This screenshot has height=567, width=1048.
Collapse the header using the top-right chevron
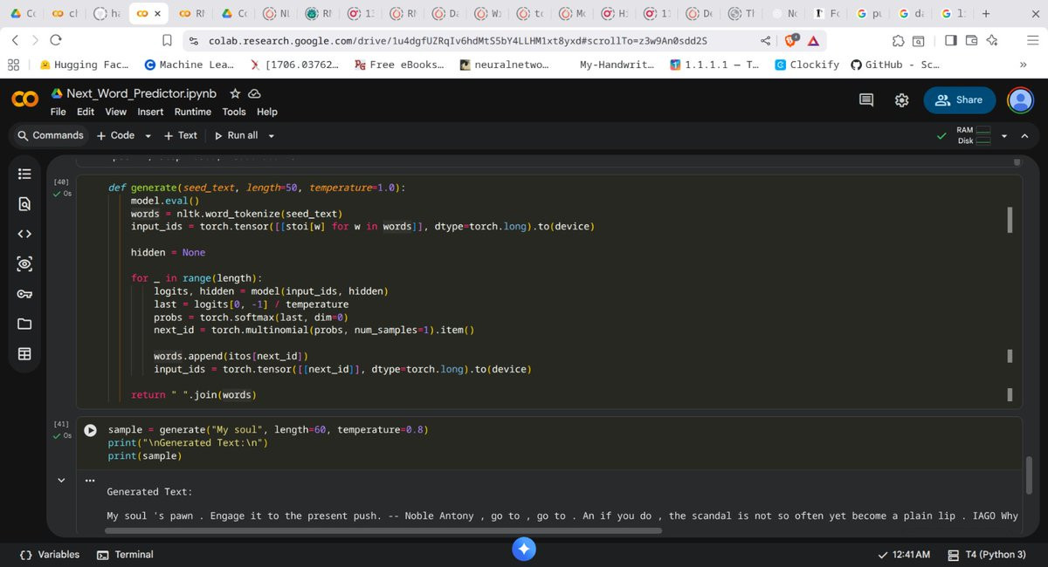(1024, 136)
